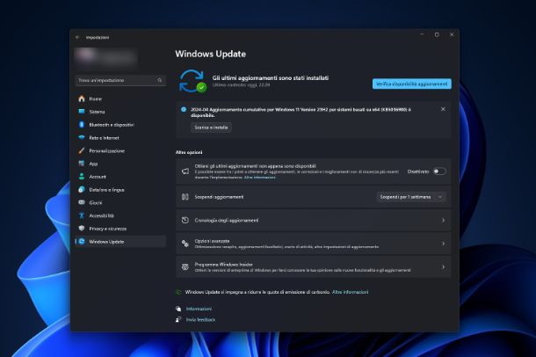This screenshot has width=536, height=357.
Task: Click the blurred user profile area
Action: tap(105, 57)
